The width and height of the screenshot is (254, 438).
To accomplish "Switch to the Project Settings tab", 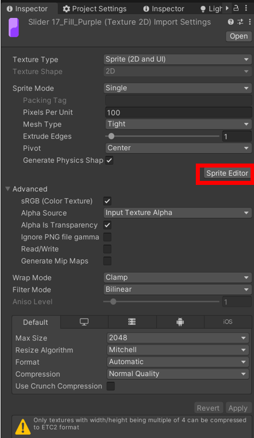I will (x=94, y=9).
